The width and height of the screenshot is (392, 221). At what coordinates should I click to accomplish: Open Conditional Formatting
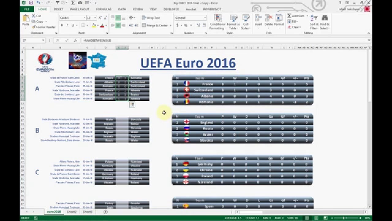click(x=217, y=22)
